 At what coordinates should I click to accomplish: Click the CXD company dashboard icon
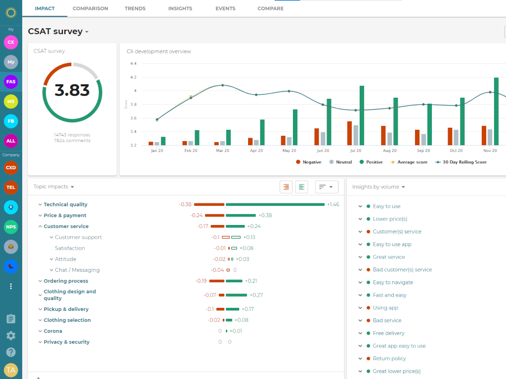(11, 168)
